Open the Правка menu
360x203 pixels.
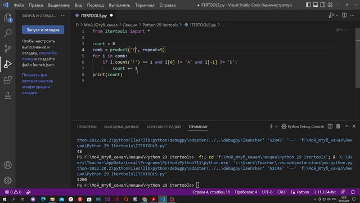36,5
